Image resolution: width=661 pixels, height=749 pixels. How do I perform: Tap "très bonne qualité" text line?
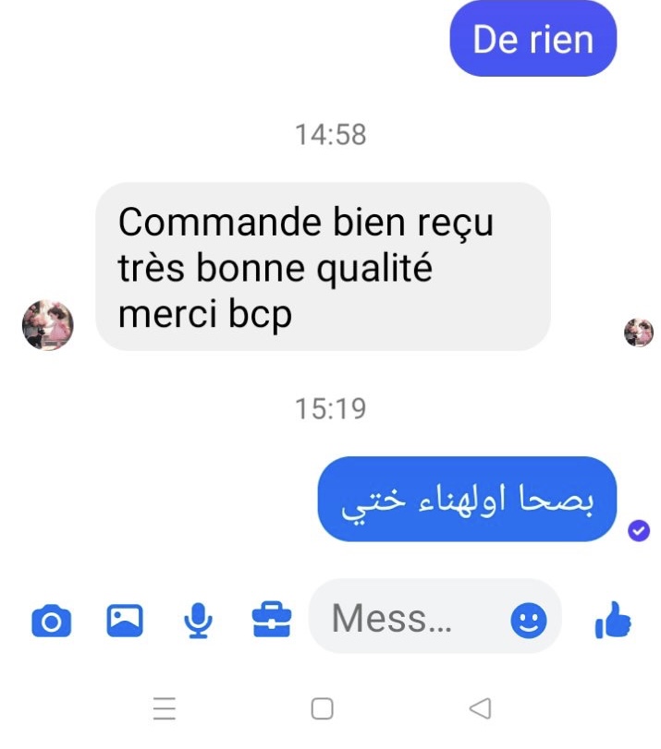275,269
